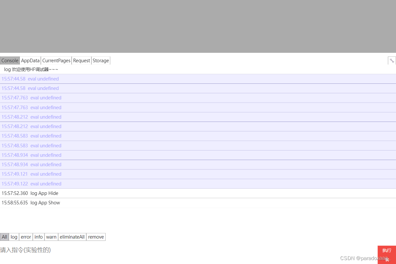Screen dimensions: 396x264
Task: Select the All log filter
Action: [4, 237]
